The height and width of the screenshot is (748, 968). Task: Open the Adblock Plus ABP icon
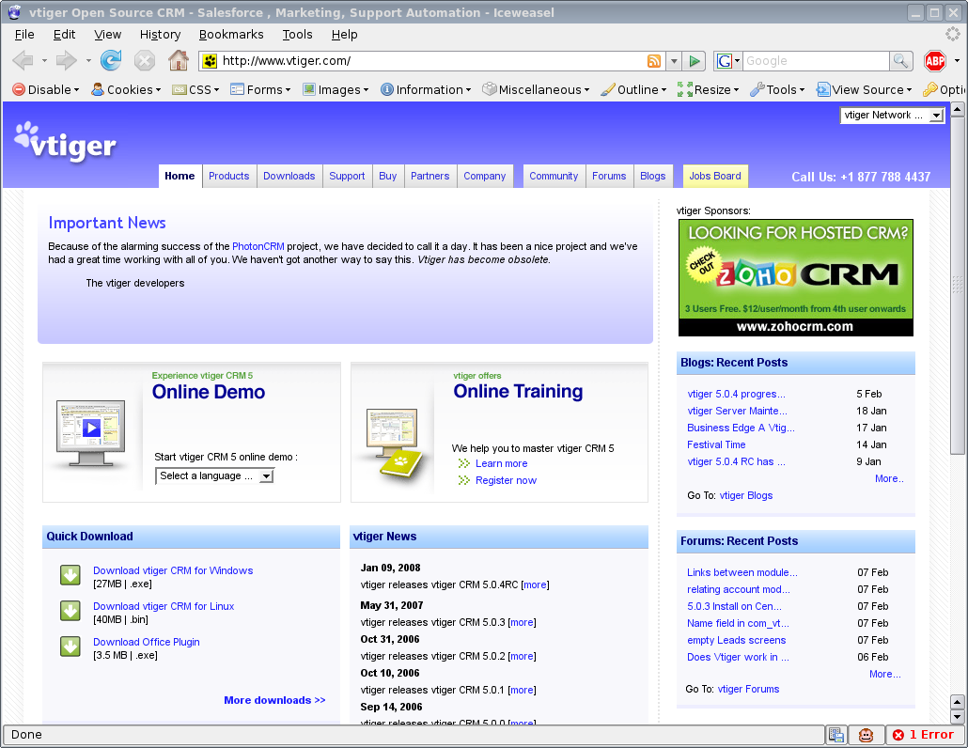pyautogui.click(x=935, y=61)
